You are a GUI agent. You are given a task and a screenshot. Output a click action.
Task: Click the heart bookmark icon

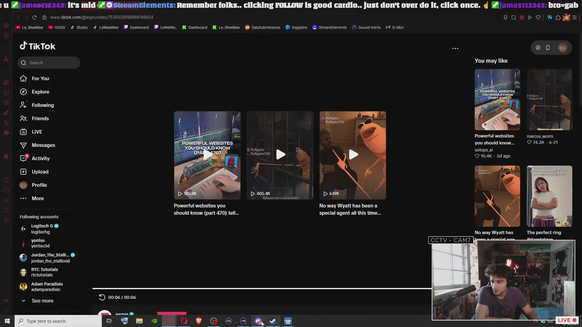coord(538,17)
